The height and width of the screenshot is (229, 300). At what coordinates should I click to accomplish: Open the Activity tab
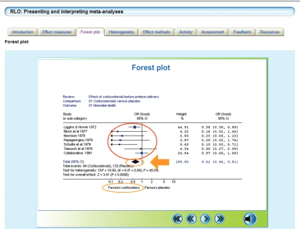186,32
